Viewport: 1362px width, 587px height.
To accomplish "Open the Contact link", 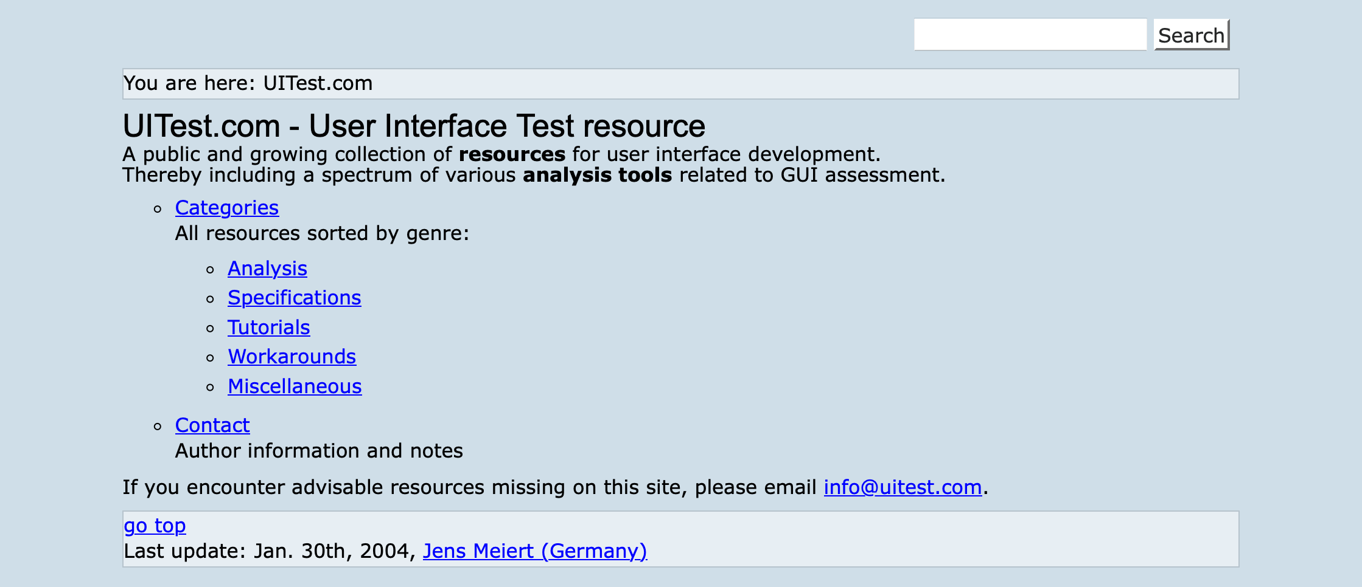I will (x=212, y=425).
